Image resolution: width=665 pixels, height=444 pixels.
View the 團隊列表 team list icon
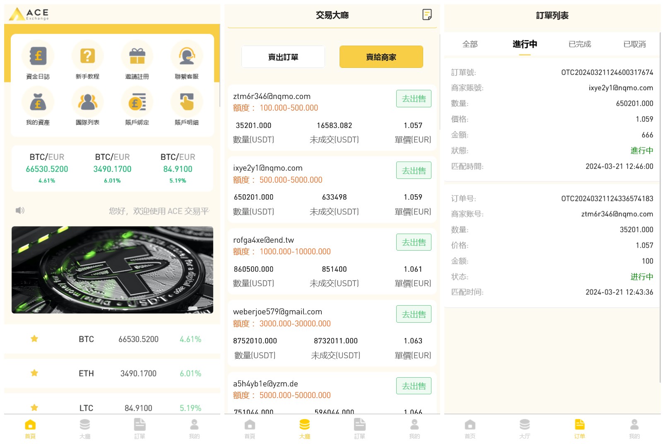[87, 102]
